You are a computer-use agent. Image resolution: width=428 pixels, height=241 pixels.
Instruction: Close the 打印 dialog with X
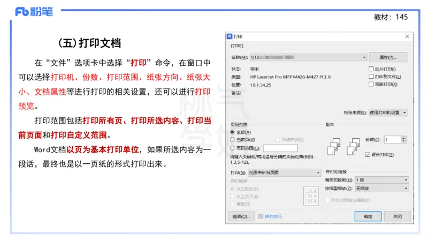coord(407,36)
